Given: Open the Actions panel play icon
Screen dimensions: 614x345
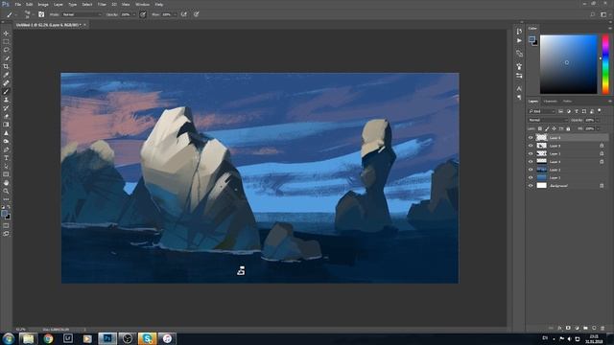Looking at the screenshot, I should pyautogui.click(x=519, y=40).
